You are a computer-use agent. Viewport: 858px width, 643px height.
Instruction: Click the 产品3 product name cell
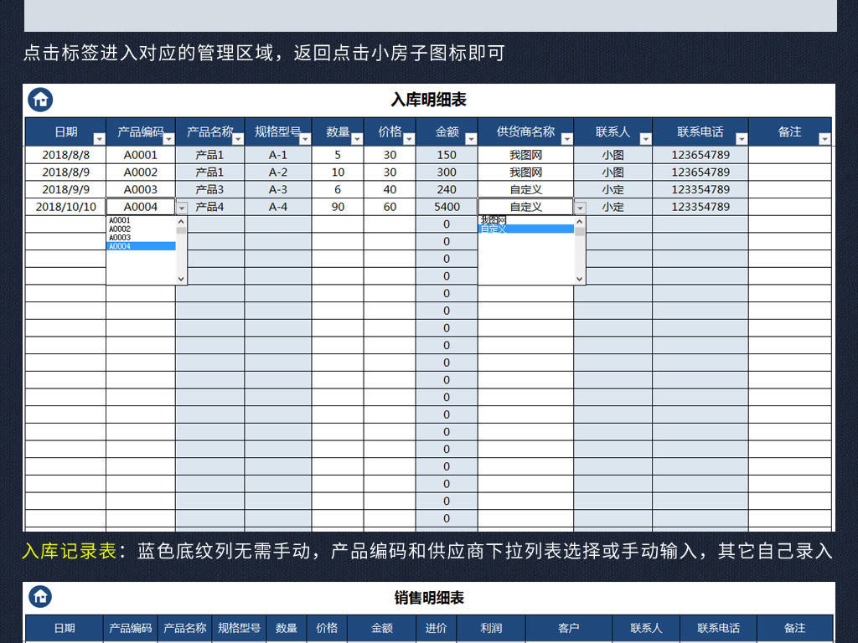click(x=210, y=190)
